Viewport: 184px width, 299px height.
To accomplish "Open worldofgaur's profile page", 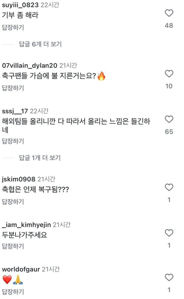I will click(x=21, y=270).
